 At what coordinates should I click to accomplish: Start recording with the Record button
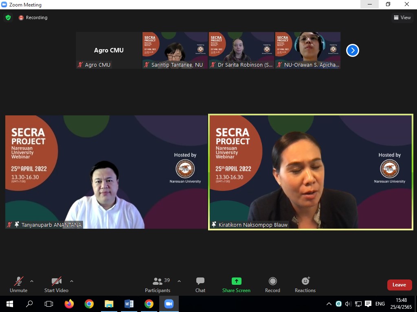pyautogui.click(x=272, y=285)
